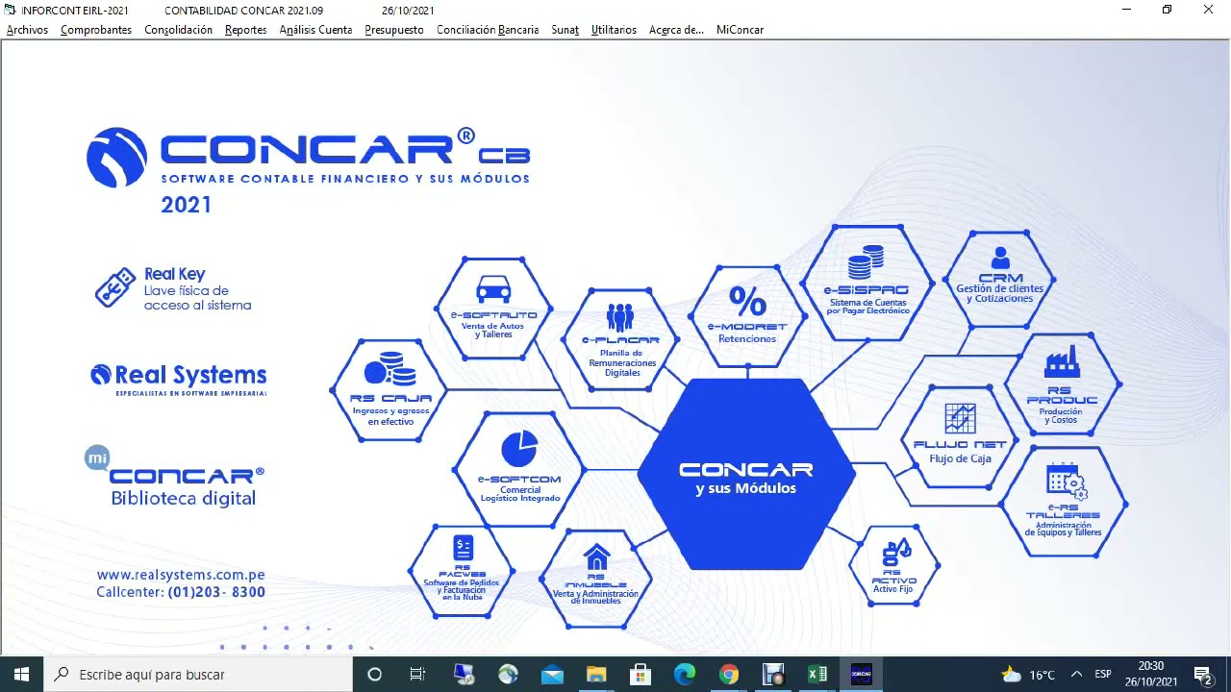Restore down the CONCAR window

[x=1168, y=10]
